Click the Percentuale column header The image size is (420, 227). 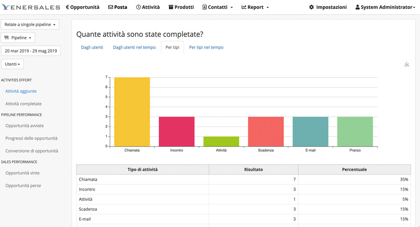point(354,169)
